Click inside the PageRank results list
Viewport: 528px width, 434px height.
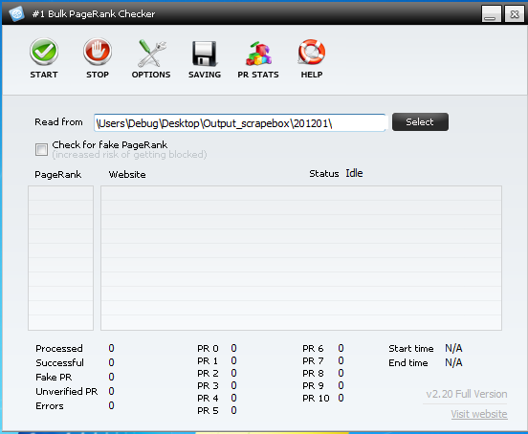pyautogui.click(x=60, y=258)
